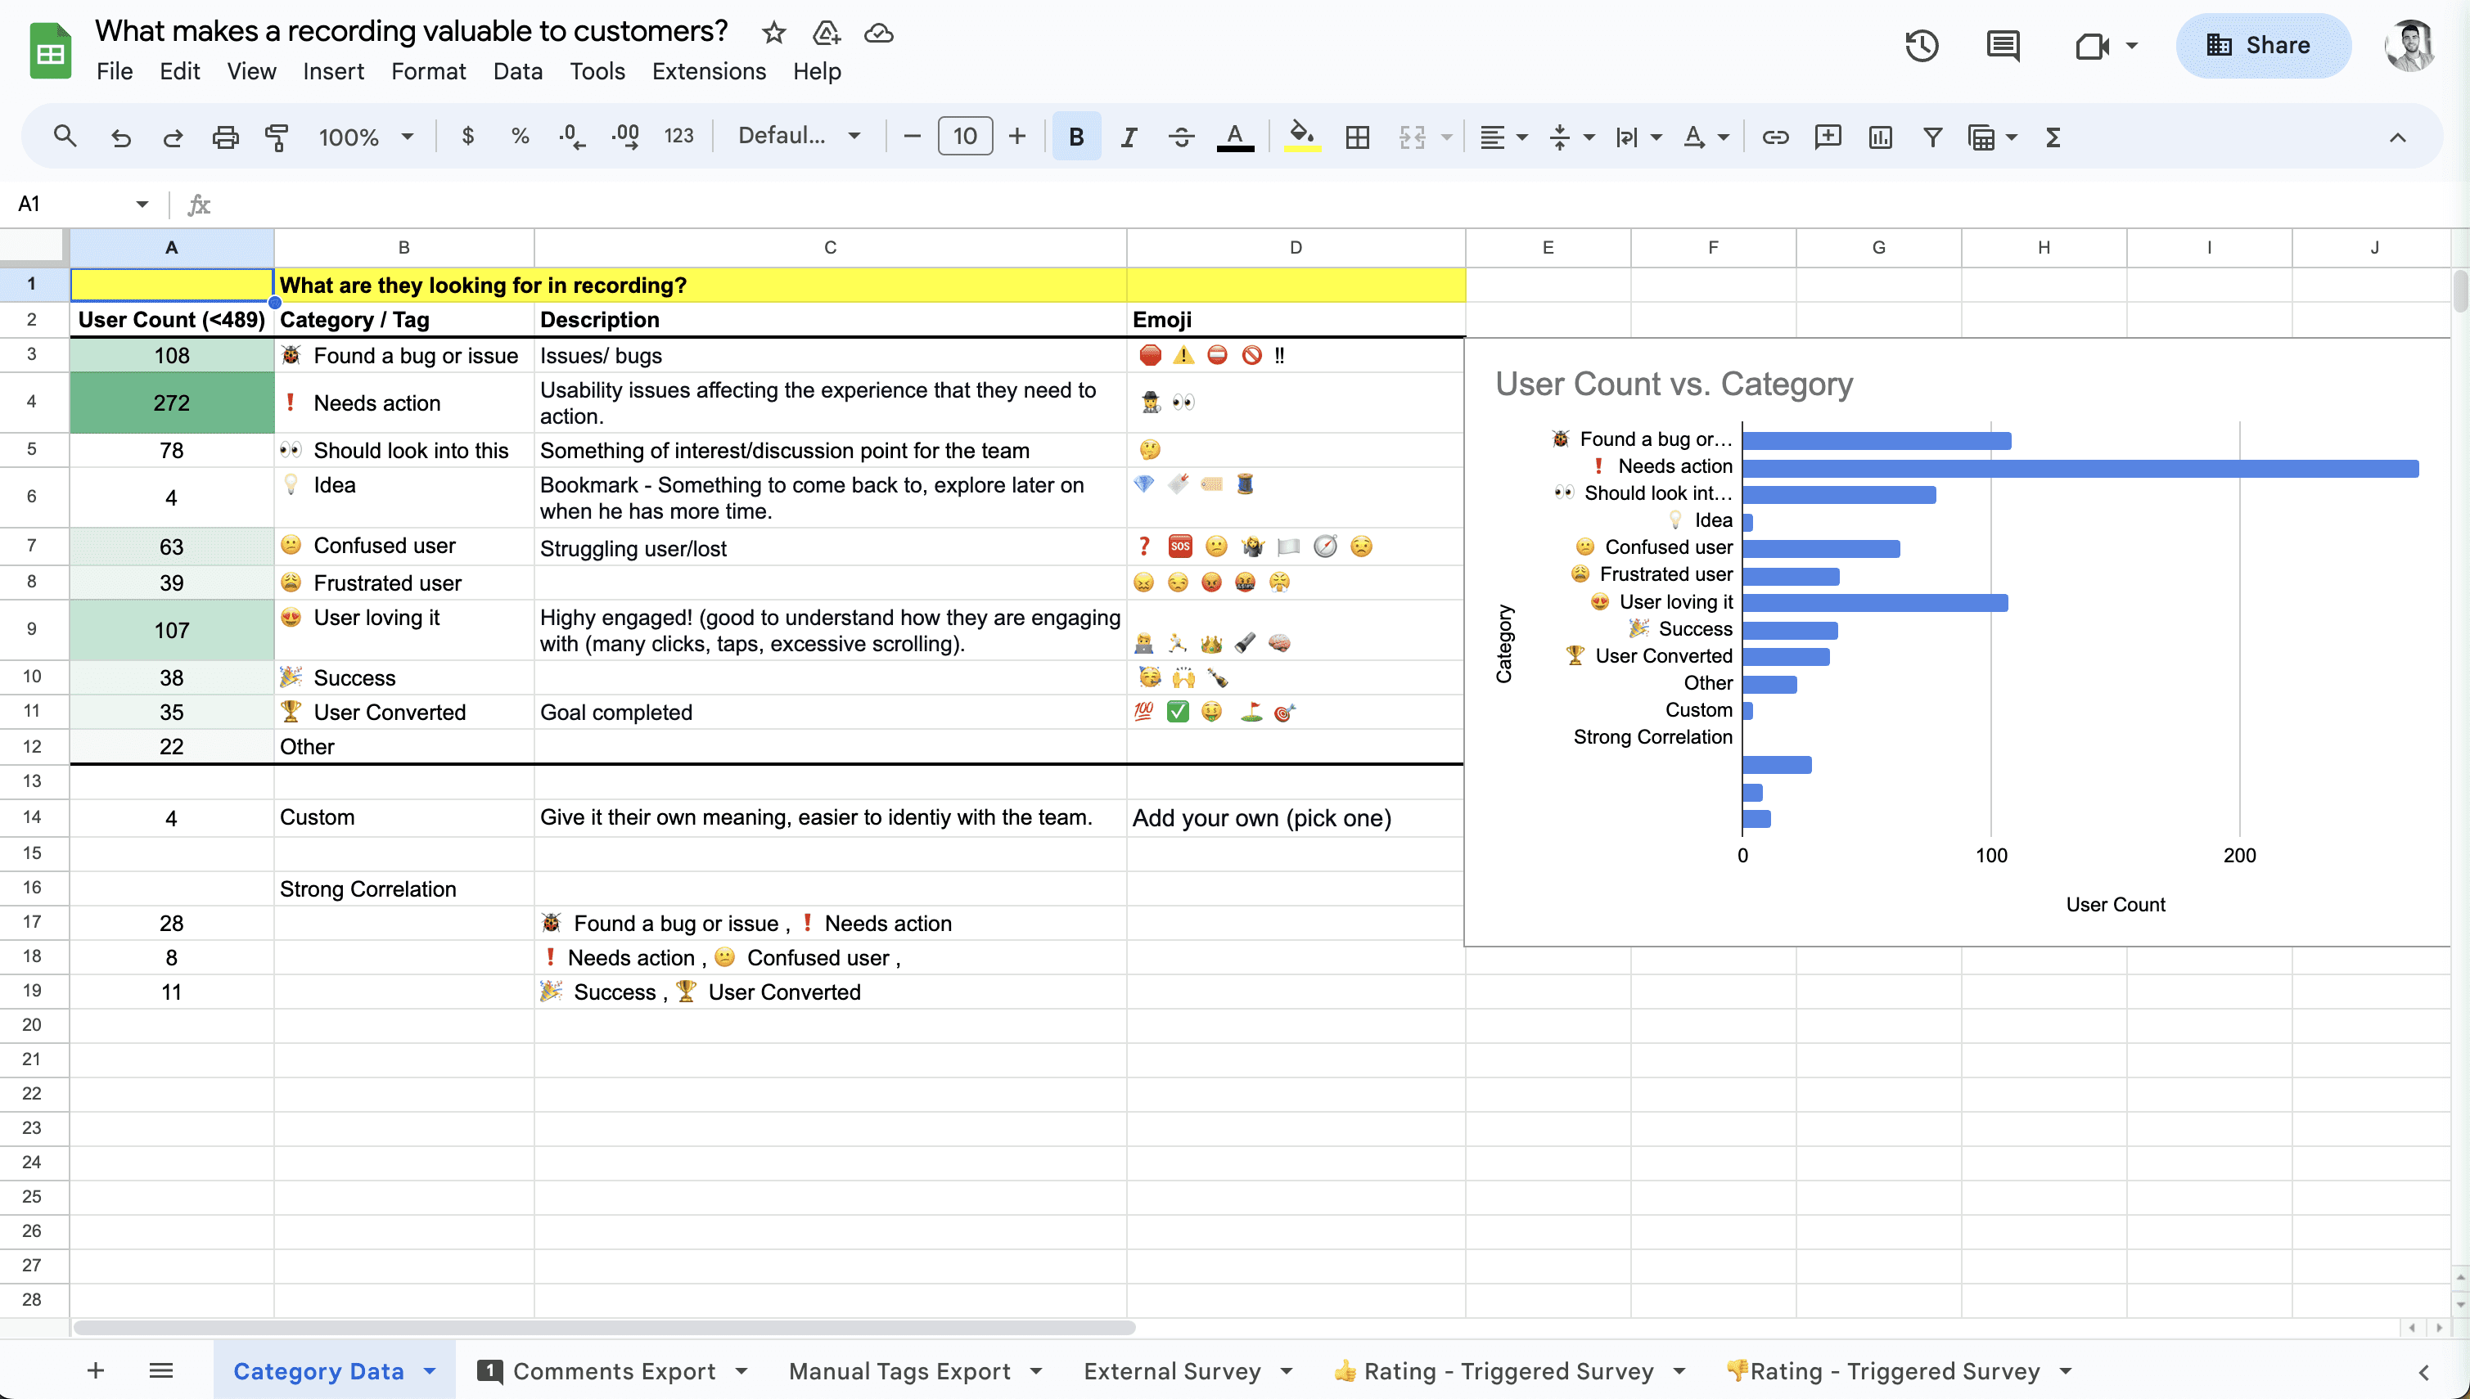The height and width of the screenshot is (1399, 2470).
Task: Open Google Sheets home logo
Action: pos(50,50)
